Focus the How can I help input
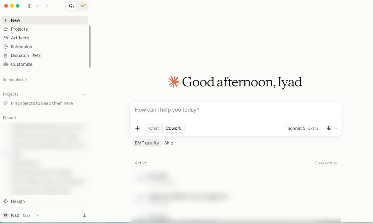Viewport: 373px width, 223px height. pos(236,110)
